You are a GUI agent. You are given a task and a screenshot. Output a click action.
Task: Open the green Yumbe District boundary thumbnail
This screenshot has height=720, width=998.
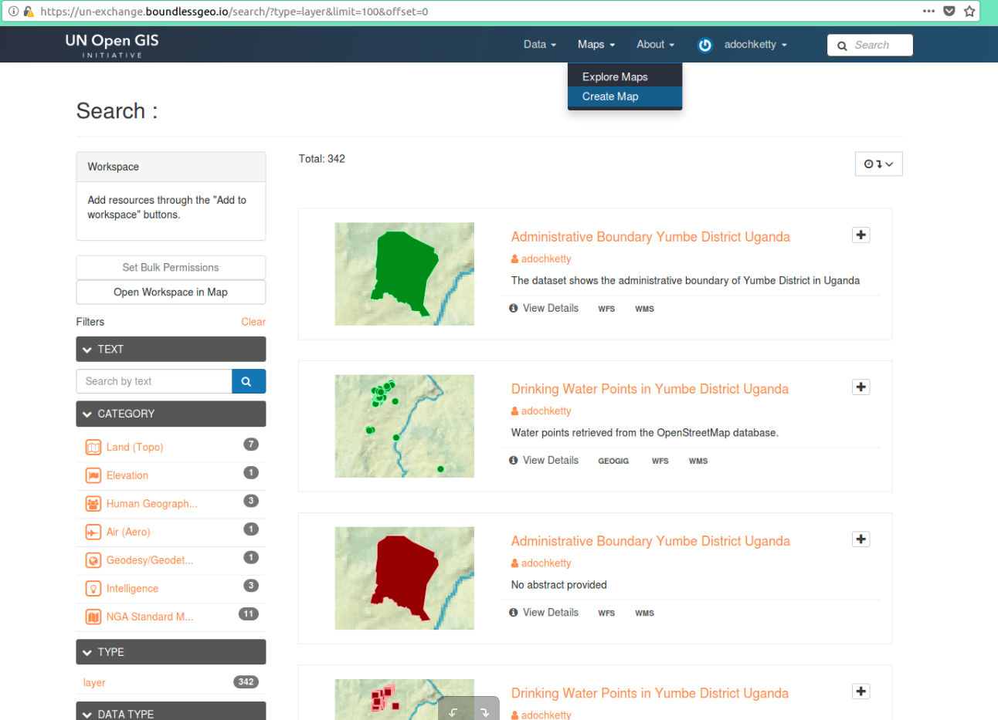coord(404,274)
